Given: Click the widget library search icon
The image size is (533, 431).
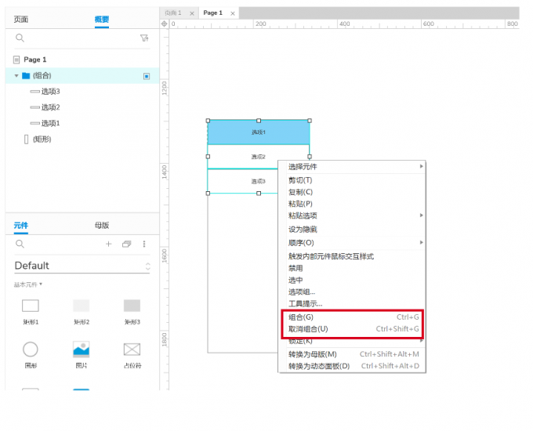Looking at the screenshot, I should coord(20,244).
